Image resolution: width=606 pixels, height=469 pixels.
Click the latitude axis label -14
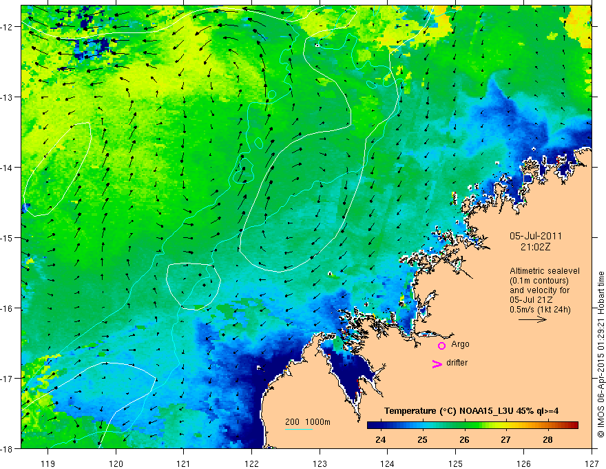(x=8, y=168)
